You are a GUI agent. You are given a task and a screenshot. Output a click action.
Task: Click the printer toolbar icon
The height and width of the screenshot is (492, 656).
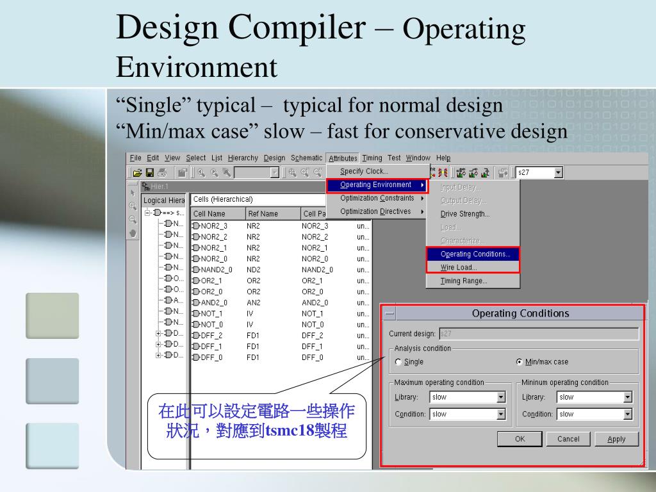point(162,172)
